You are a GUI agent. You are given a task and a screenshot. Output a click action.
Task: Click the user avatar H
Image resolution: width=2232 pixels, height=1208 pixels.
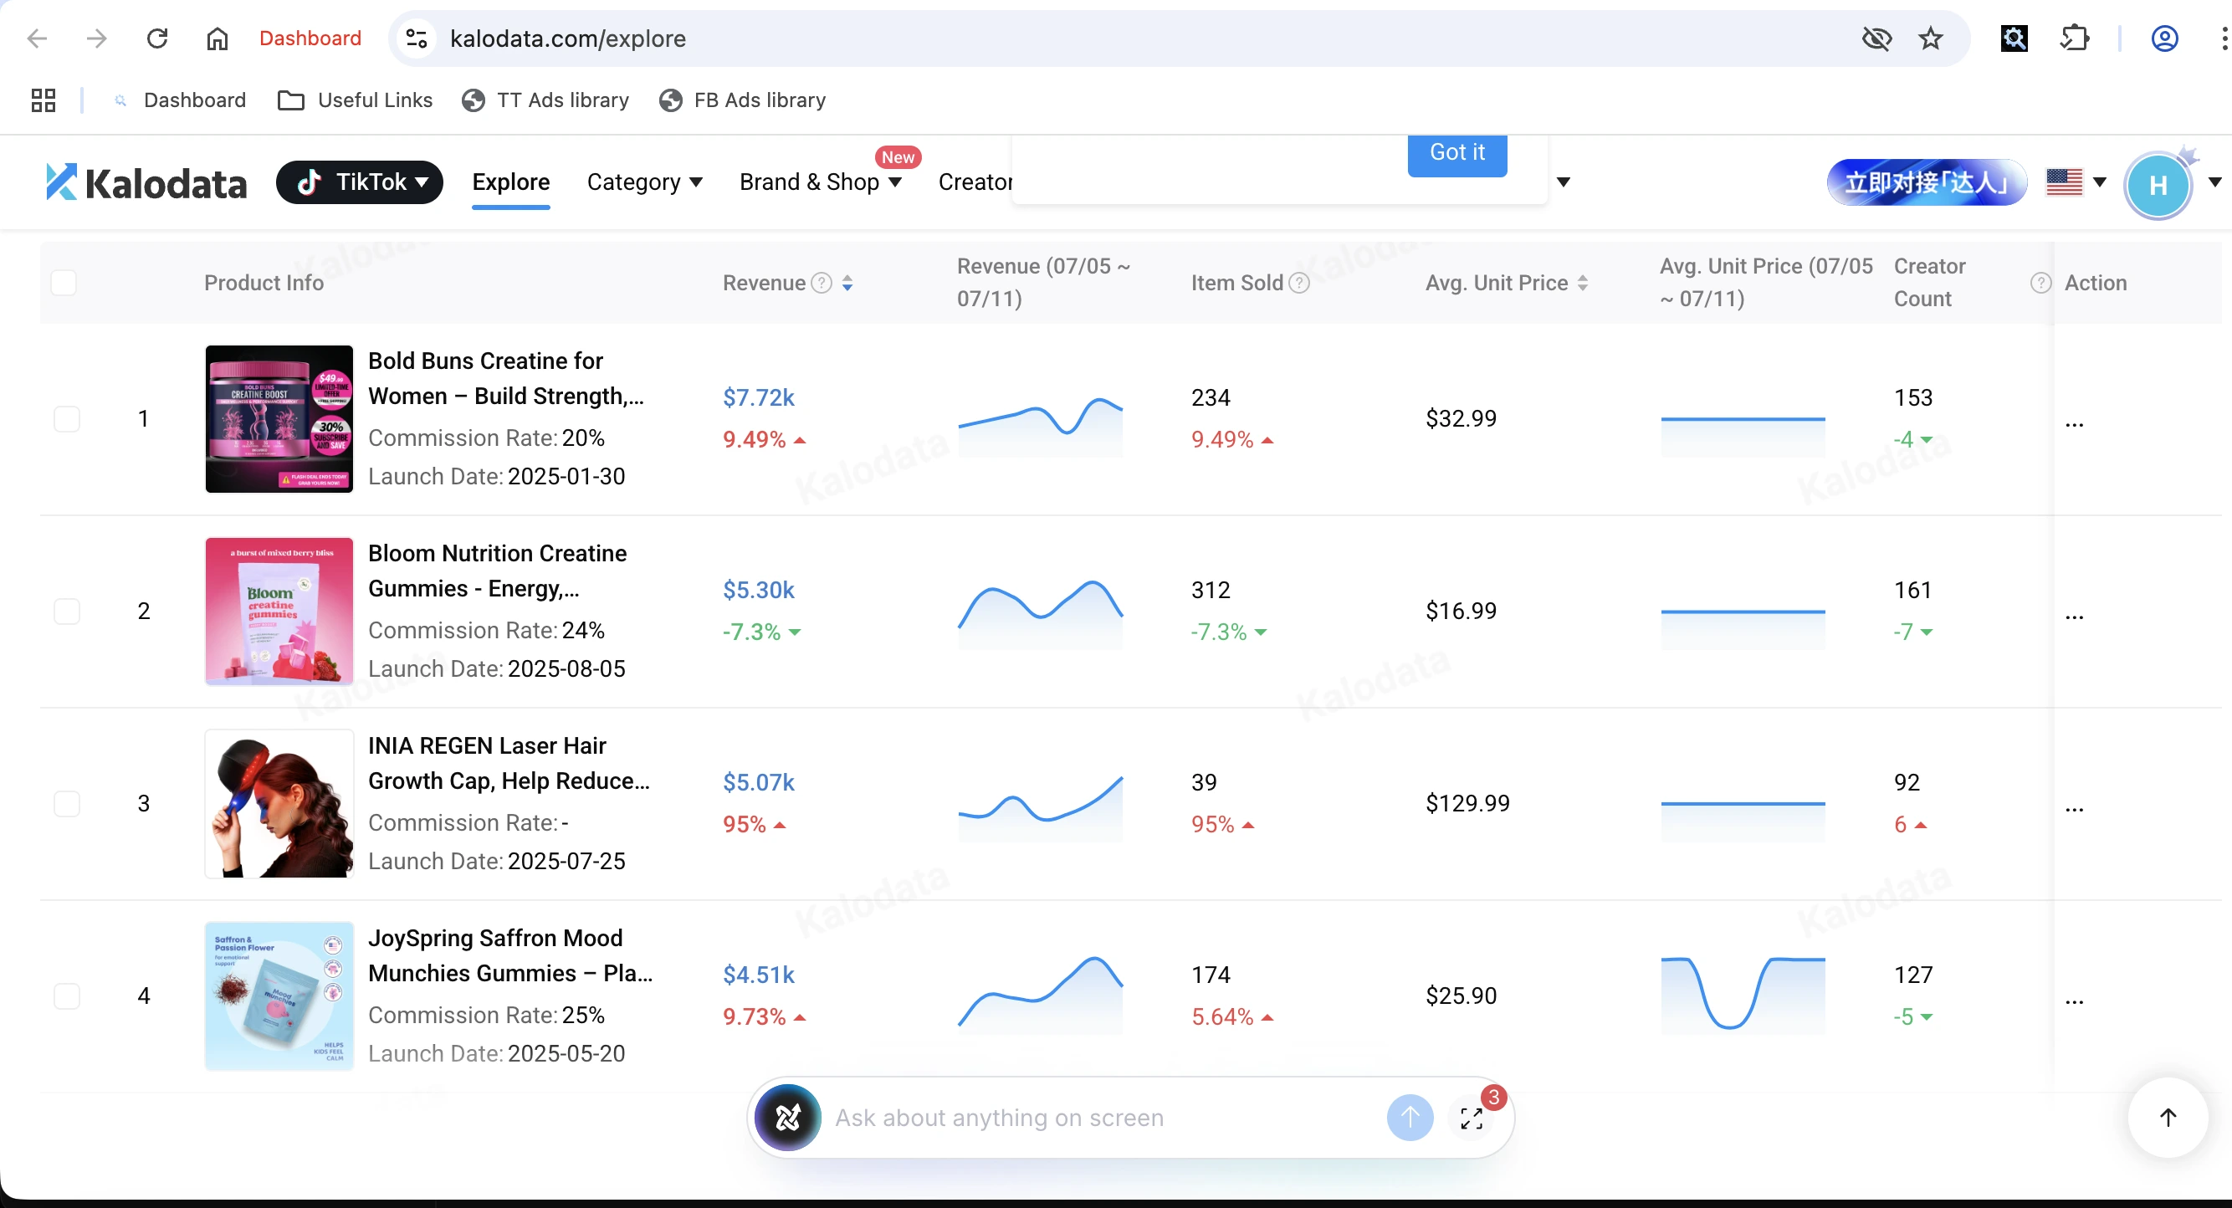[2158, 185]
